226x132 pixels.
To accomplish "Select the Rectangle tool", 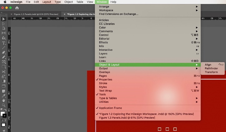I will point(4,66).
